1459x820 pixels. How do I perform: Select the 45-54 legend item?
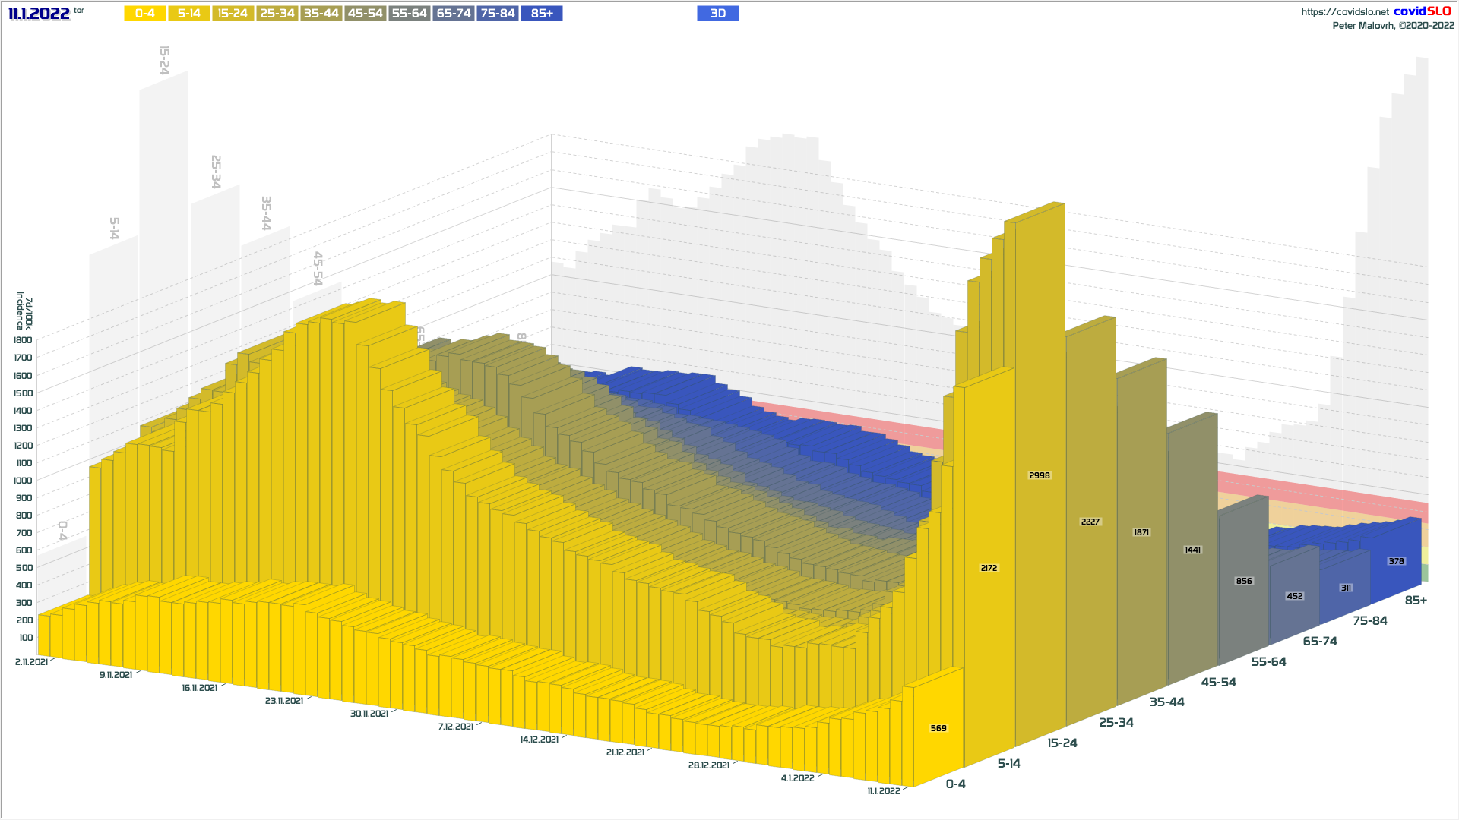tap(365, 14)
